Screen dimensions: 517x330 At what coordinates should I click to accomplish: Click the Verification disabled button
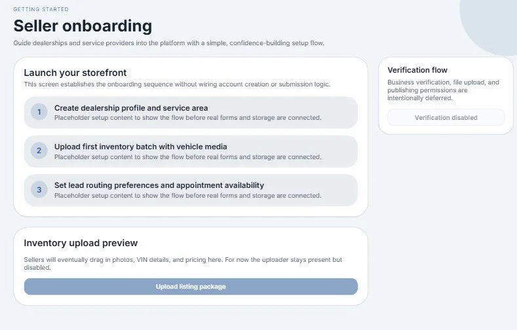446,118
